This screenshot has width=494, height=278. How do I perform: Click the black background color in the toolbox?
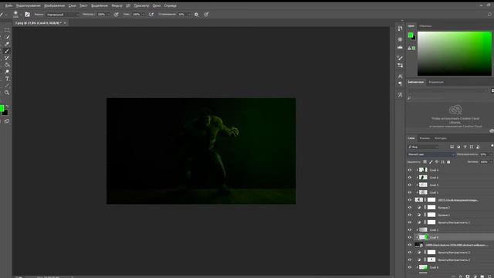pyautogui.click(x=5, y=113)
